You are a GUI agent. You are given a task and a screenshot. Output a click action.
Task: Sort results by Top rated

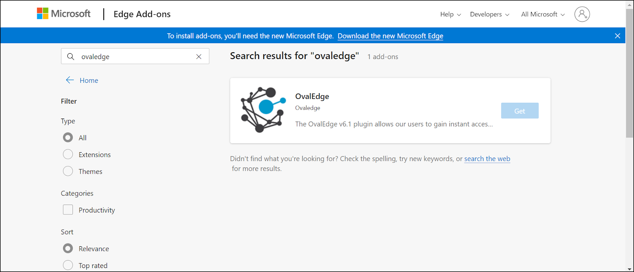click(68, 265)
